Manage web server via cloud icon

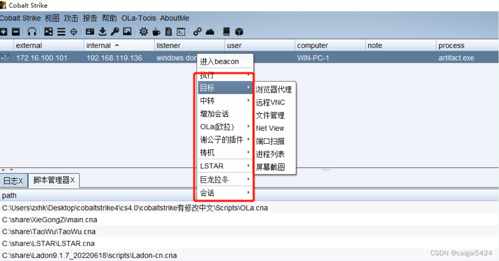click(210, 31)
